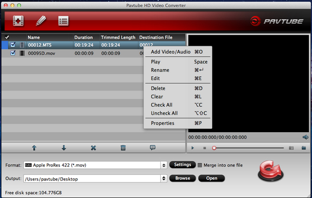Mute the preview volume speaker
Image resolution: width=312 pixels, height=198 pixels.
click(305, 137)
